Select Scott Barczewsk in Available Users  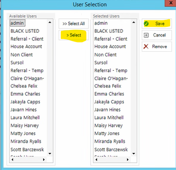point(27,150)
